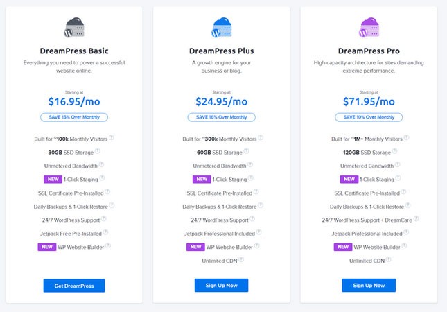Click the Save 10% Over Monthly badge
447x312 pixels.
(x=369, y=117)
